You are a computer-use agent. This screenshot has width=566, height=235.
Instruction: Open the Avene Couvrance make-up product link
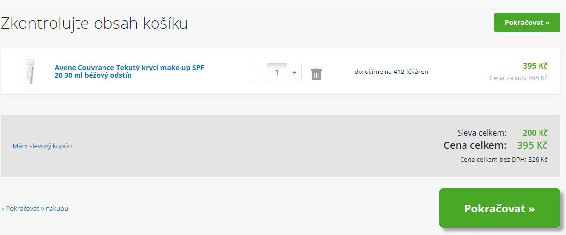[x=129, y=71]
